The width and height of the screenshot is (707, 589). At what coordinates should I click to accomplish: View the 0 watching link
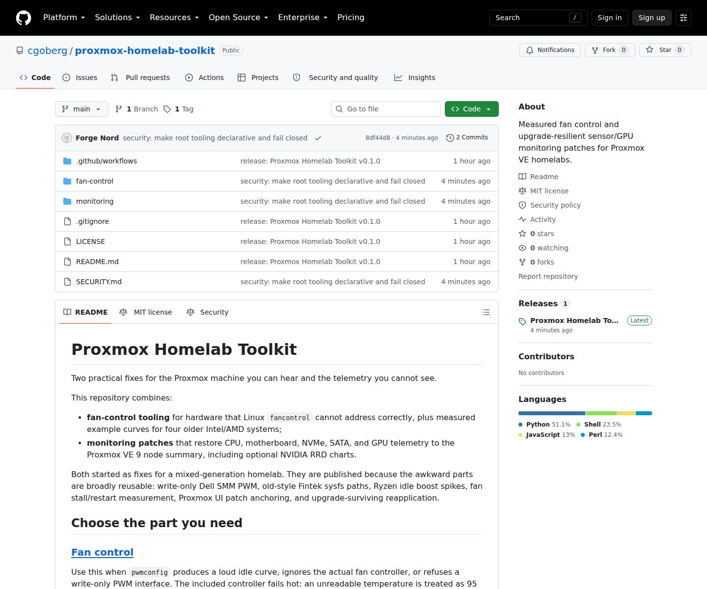coord(544,248)
